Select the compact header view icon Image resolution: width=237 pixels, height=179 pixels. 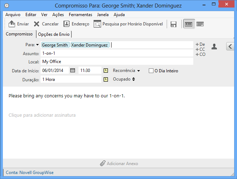click(x=200, y=24)
